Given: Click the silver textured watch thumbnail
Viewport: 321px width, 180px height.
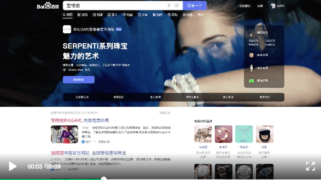Looking at the screenshot, I should pos(244,171).
